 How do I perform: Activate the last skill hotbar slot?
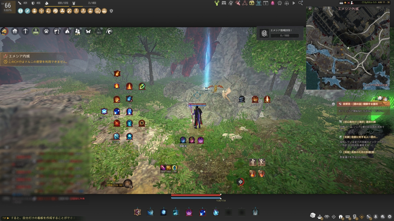tap(255, 212)
